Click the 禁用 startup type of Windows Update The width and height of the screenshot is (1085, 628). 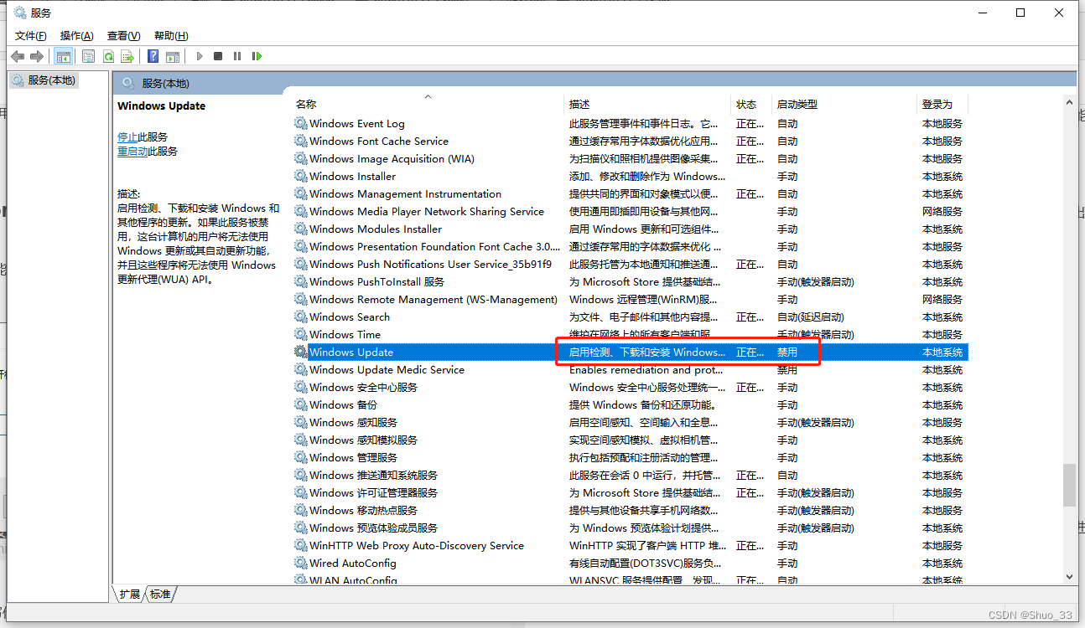click(786, 352)
